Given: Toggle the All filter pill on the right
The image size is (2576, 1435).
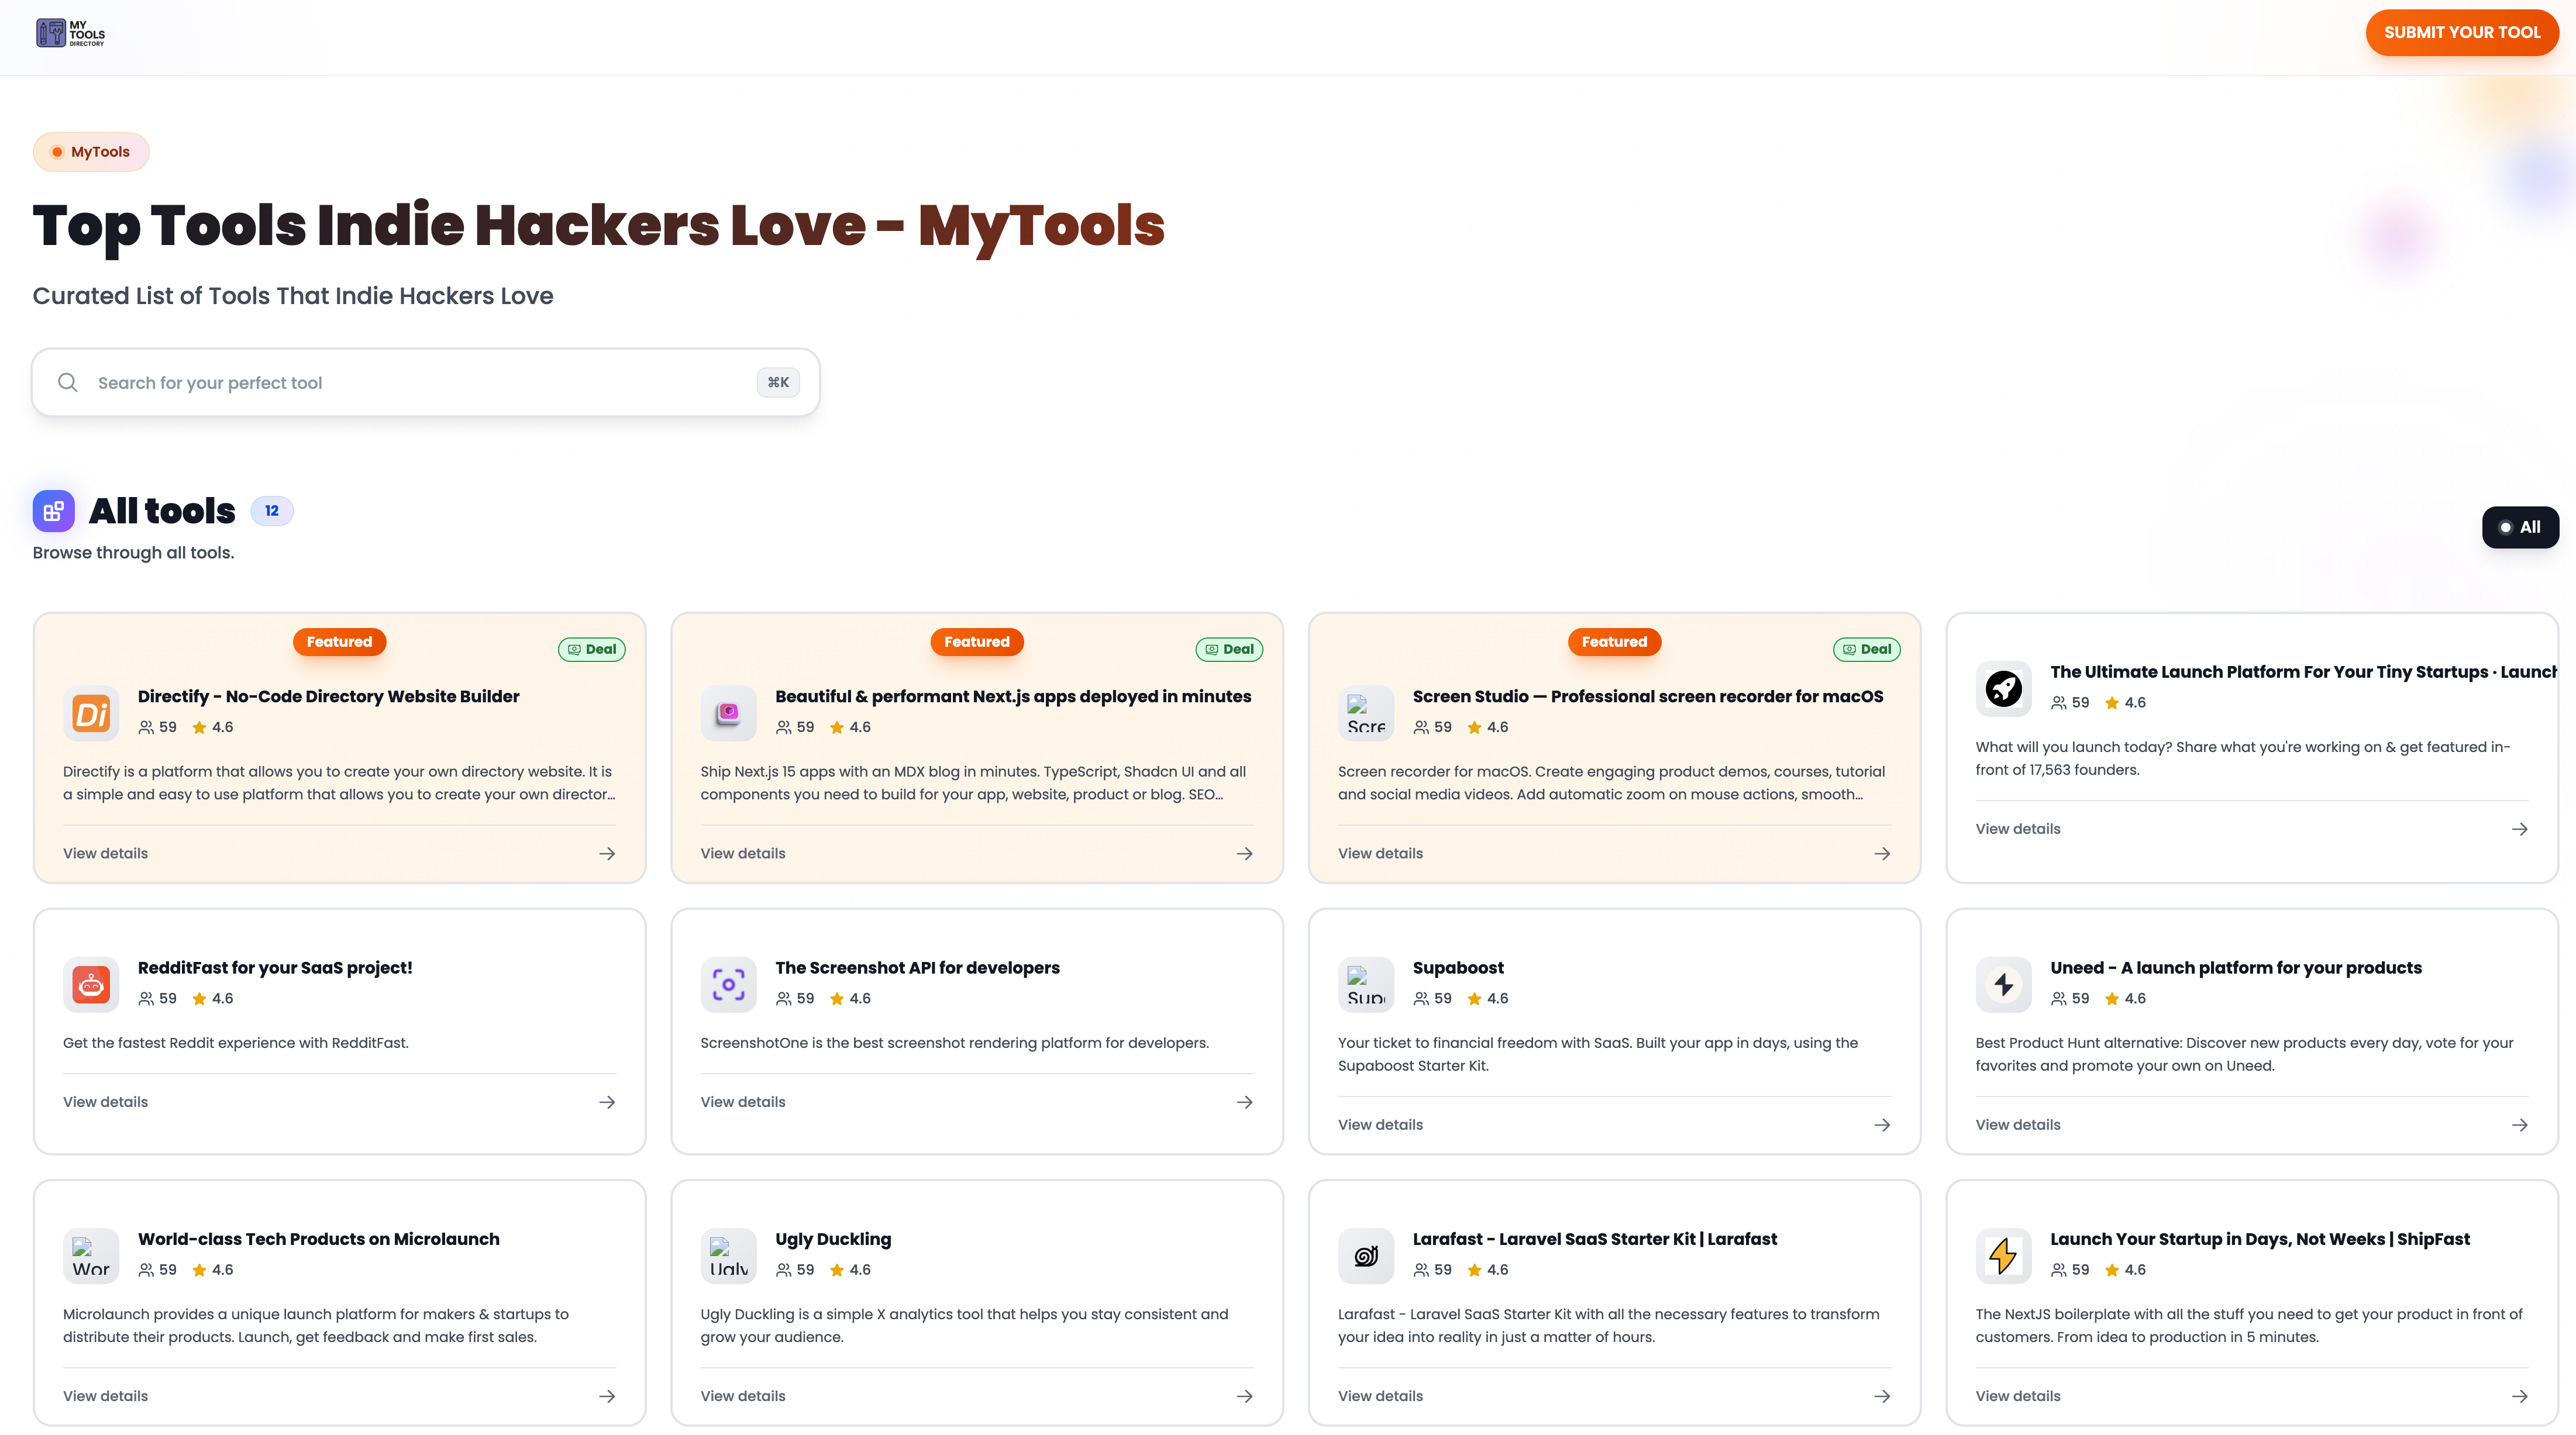Looking at the screenshot, I should [x=2520, y=527].
